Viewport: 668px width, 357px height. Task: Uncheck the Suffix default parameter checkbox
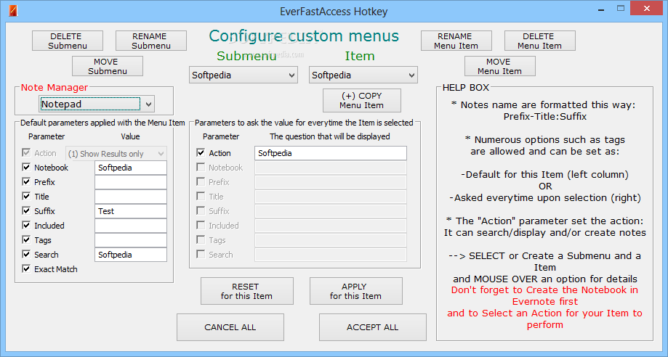(x=26, y=210)
